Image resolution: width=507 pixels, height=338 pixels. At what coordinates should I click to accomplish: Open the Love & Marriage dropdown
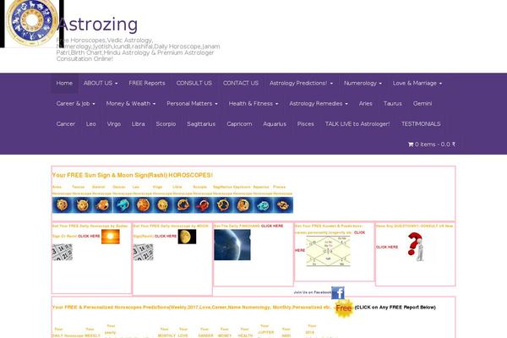coord(417,83)
